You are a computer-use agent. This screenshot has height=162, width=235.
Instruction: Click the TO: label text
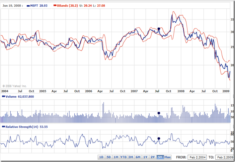tap(211, 157)
